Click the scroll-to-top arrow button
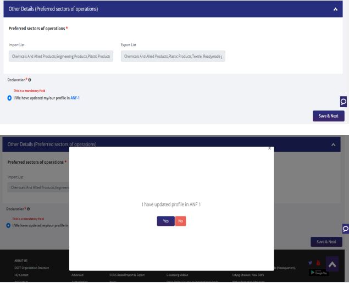Screen dimensions: 349x283 (x=332, y=264)
